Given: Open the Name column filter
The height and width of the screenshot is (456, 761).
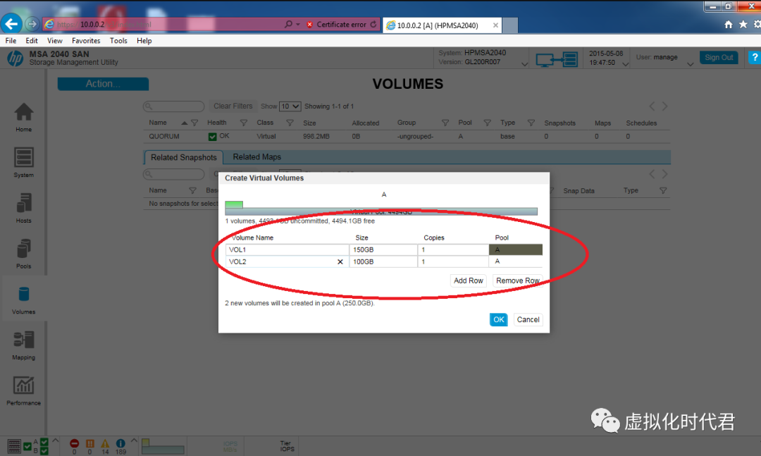Looking at the screenshot, I should [194, 123].
